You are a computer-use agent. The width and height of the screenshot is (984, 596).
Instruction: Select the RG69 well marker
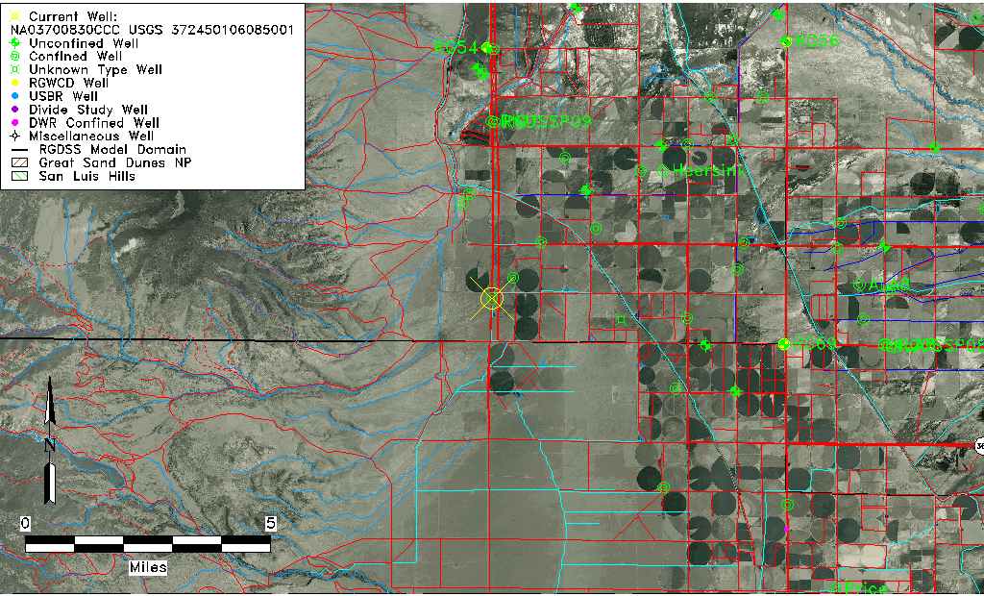click(x=784, y=344)
